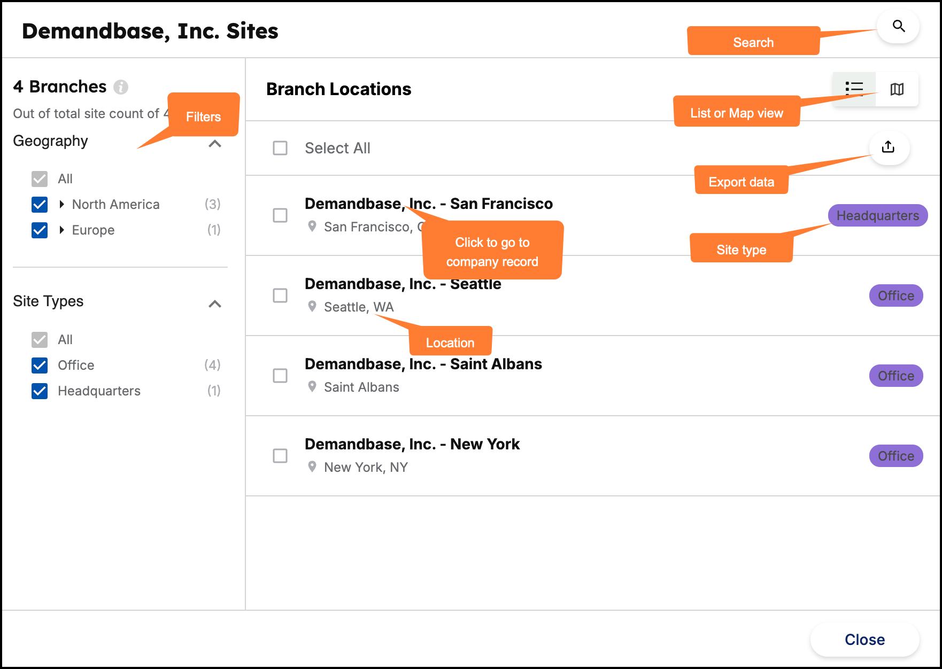The height and width of the screenshot is (669, 942).
Task: Click the export data upload icon
Action: point(888,147)
